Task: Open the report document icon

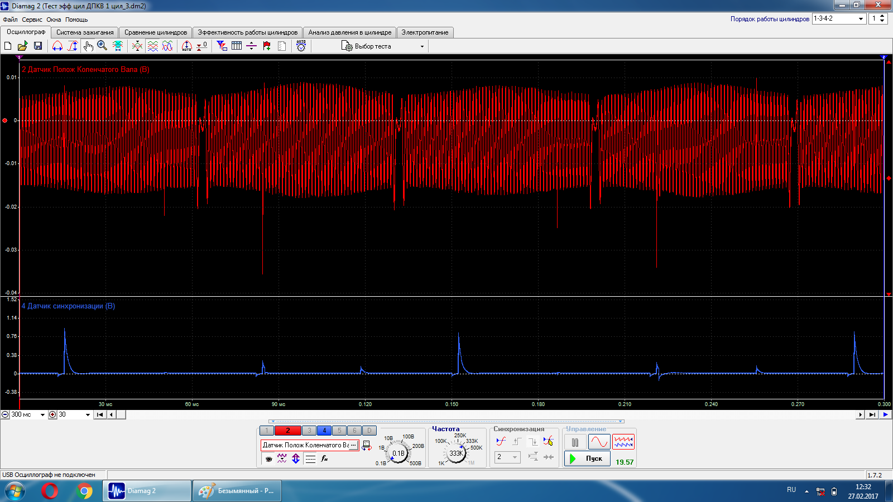Action: tap(282, 46)
